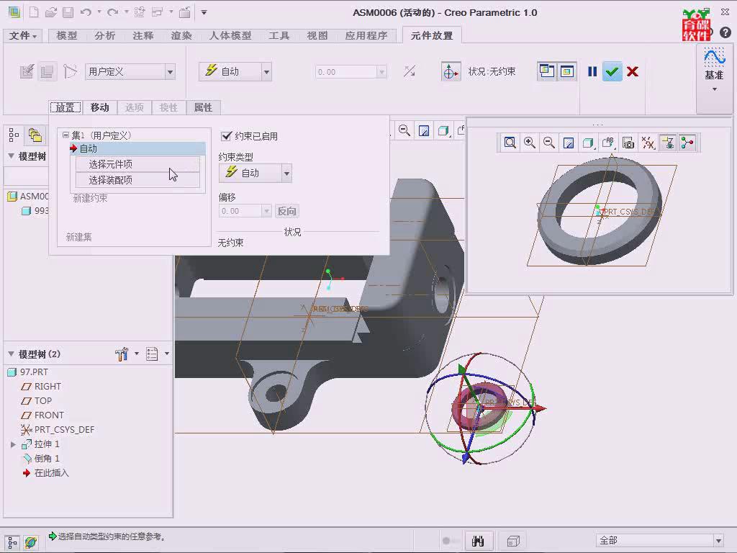737x553 pixels.
Task: Click Repaint icon in the component preview window
Action: 569,143
